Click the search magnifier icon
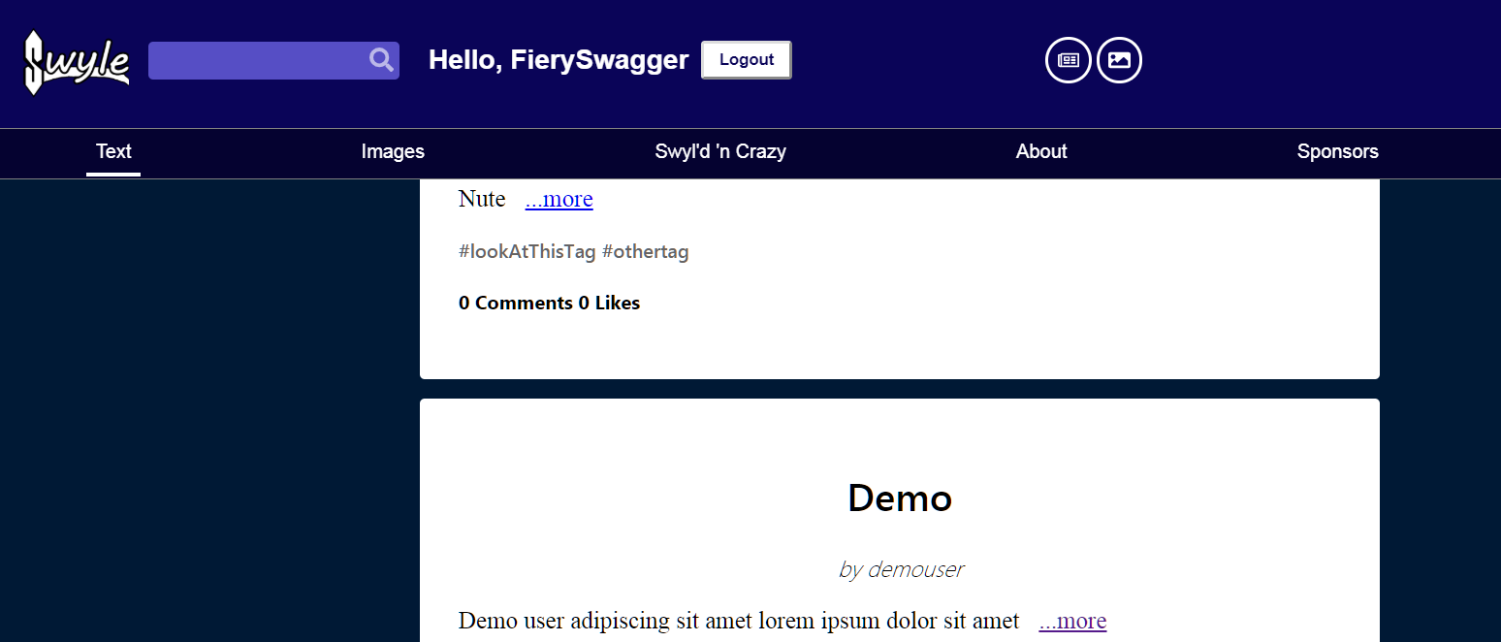 pos(381,60)
